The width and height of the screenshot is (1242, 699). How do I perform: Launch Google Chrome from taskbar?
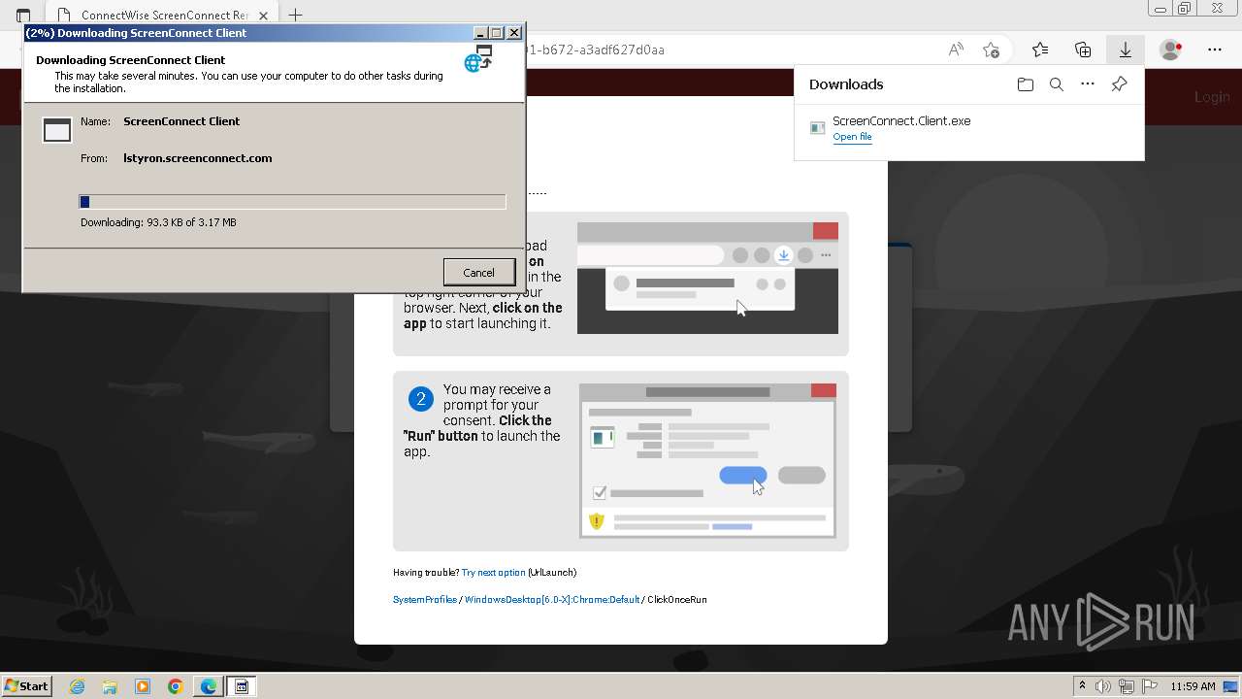point(176,686)
